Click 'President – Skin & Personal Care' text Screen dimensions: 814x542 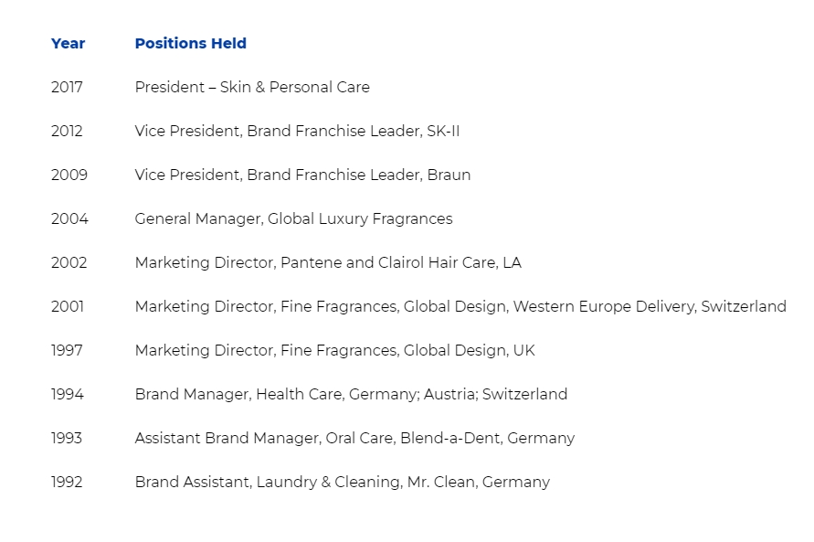click(252, 87)
